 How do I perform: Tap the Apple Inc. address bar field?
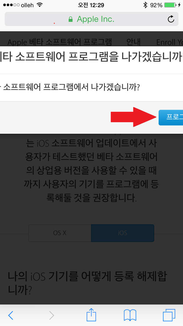pyautogui.click(x=92, y=19)
